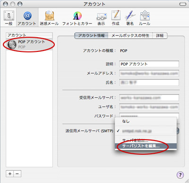Select POP アカウント in account list
This screenshot has width=189, height=183.
pyautogui.click(x=29, y=44)
